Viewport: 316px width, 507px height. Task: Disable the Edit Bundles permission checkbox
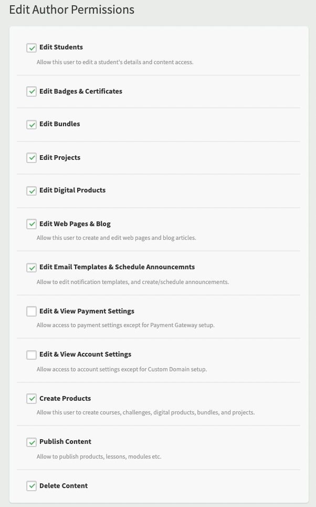tap(31, 125)
